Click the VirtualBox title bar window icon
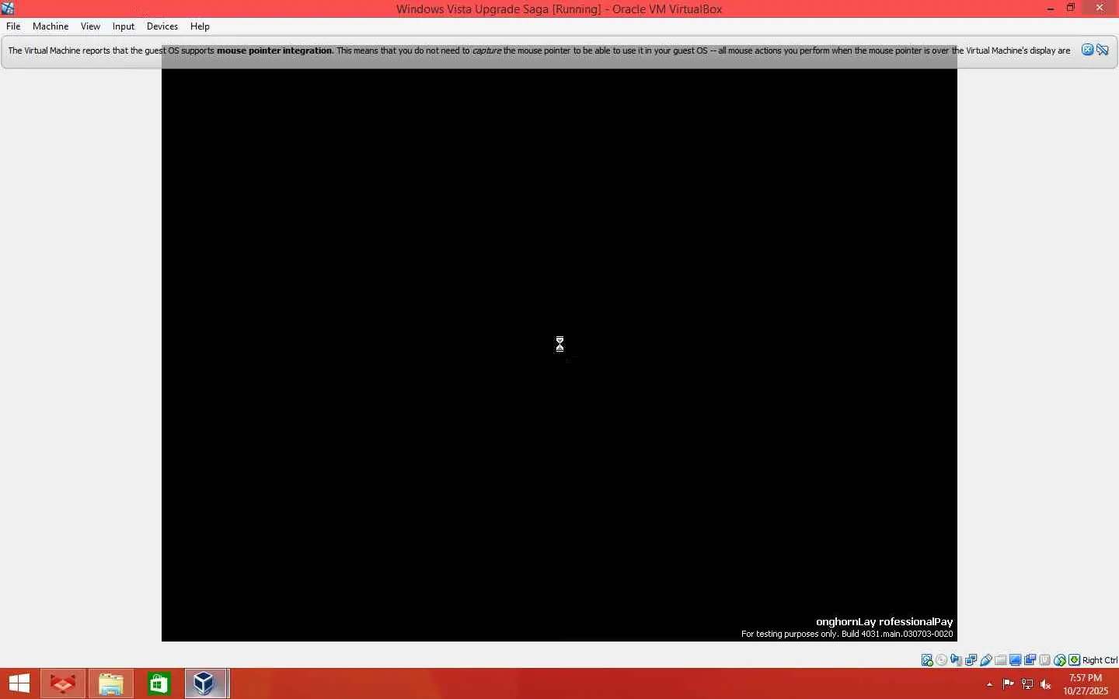The image size is (1119, 699). click(8, 9)
